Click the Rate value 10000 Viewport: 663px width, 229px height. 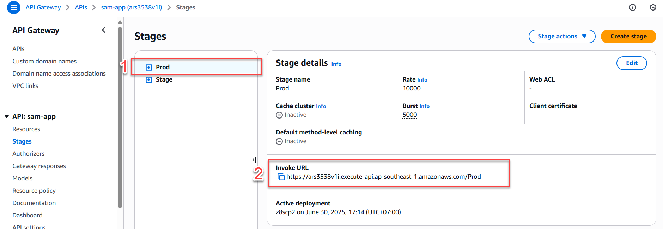(x=412, y=88)
